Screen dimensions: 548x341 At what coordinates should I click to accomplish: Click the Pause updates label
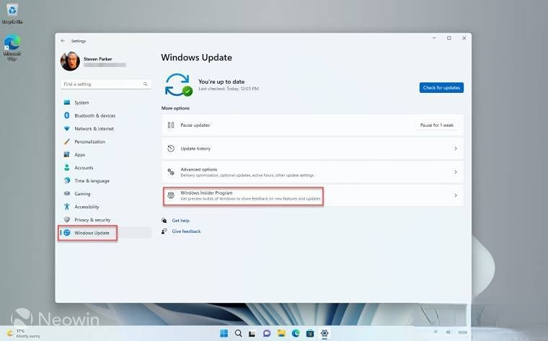[x=195, y=125]
